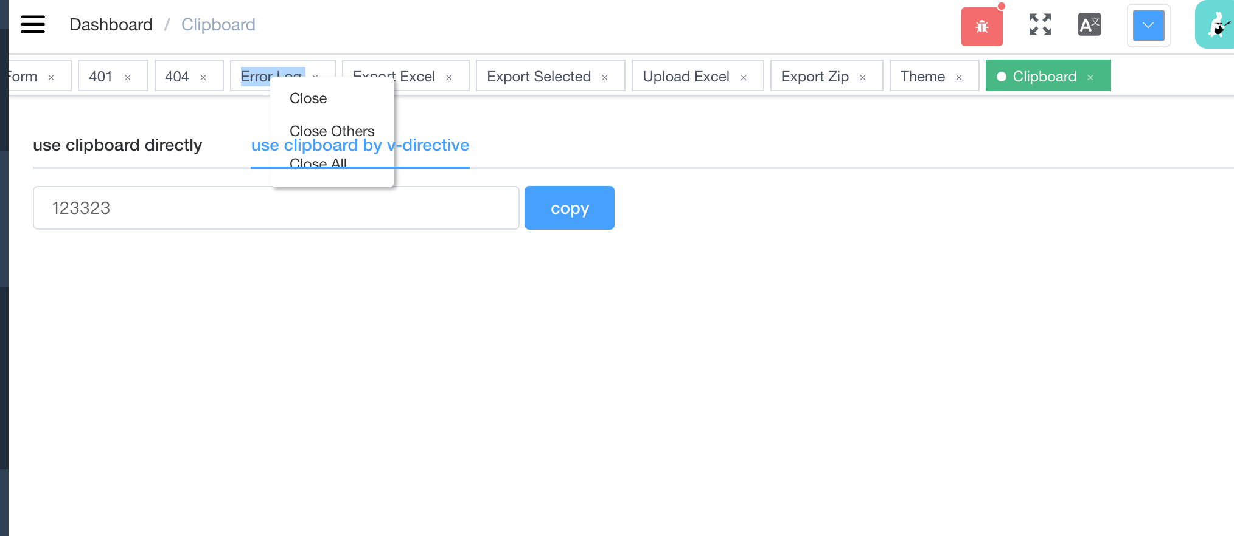Image resolution: width=1234 pixels, height=536 pixels.
Task: Select Close All in the context menu
Action: tap(319, 163)
